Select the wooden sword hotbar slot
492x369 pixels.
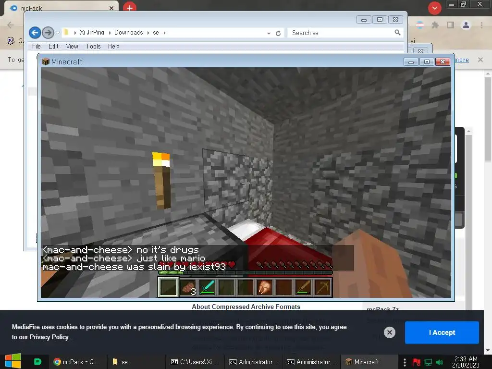point(304,287)
